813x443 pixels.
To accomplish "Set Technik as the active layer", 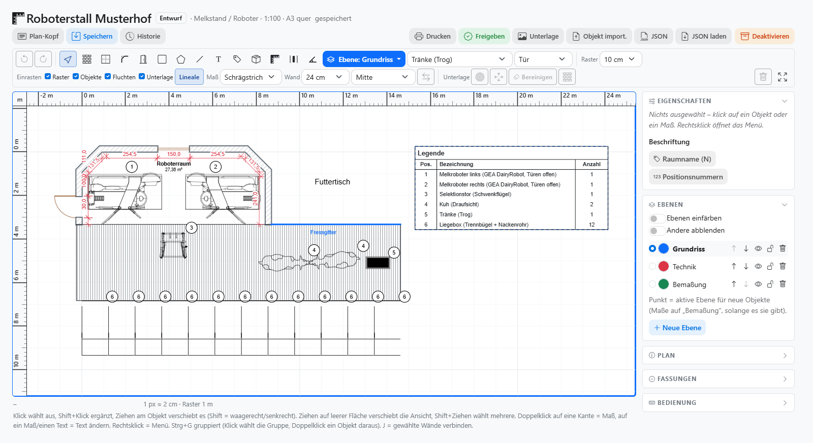I will [x=652, y=266].
